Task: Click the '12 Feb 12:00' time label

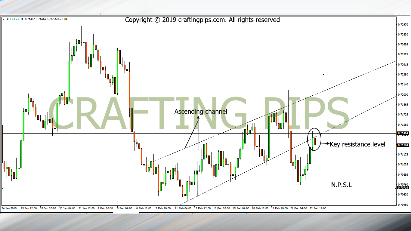Action: 202,208
